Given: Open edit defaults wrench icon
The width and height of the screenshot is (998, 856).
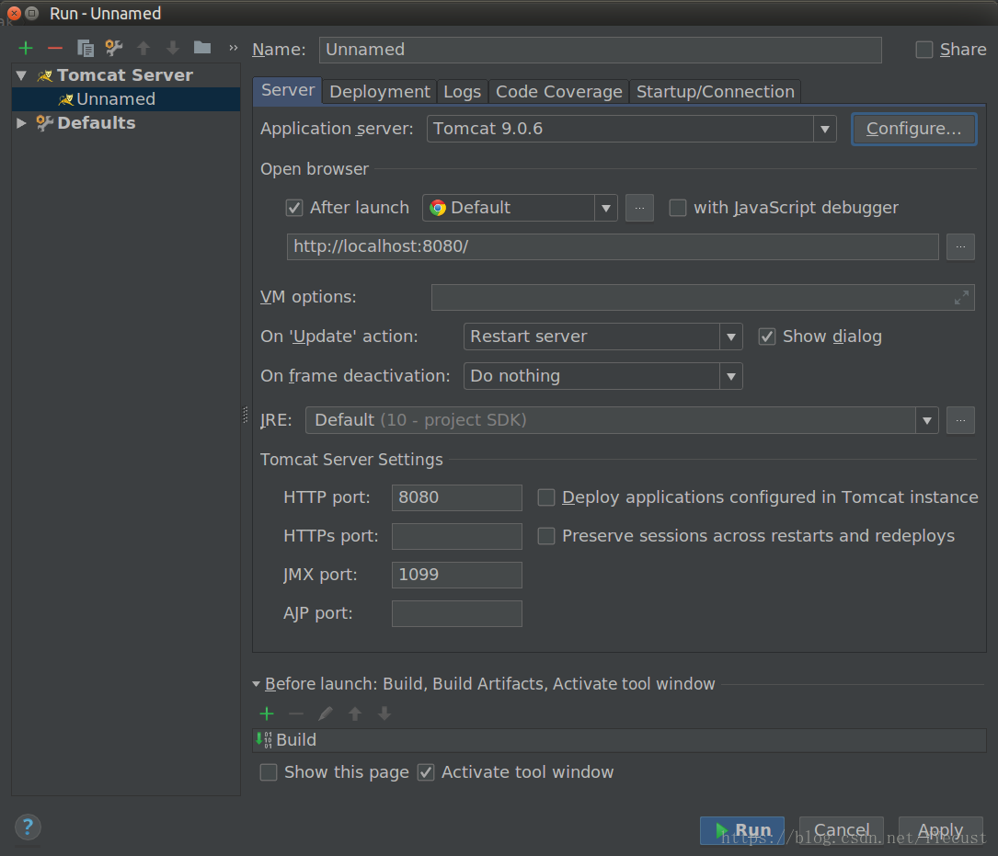Looking at the screenshot, I should point(114,48).
